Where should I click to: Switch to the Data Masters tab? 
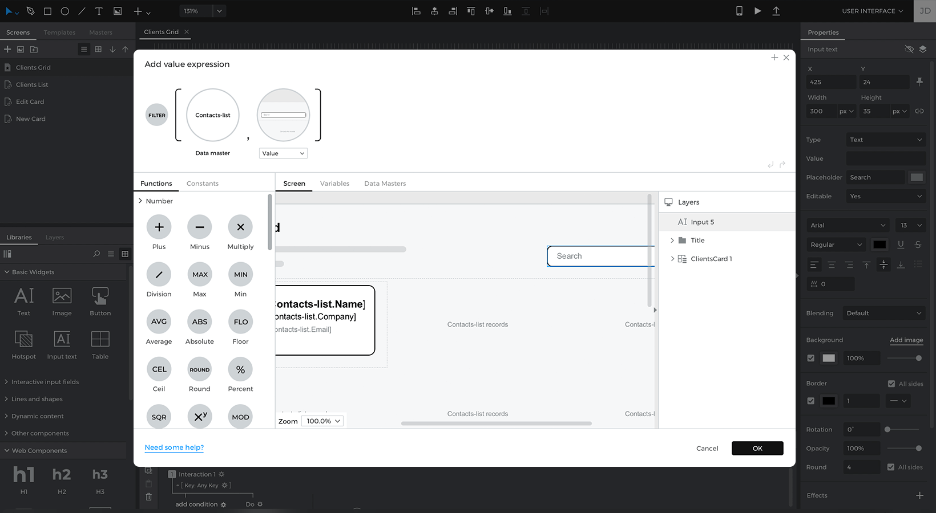385,184
